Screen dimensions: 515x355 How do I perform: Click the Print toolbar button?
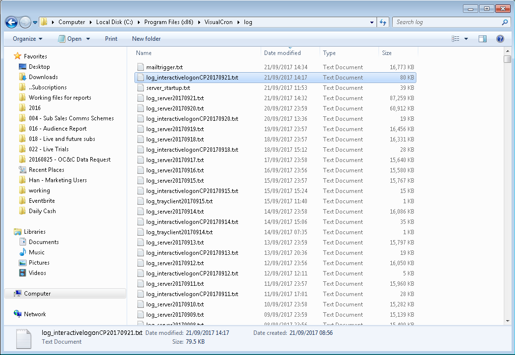[x=111, y=39]
